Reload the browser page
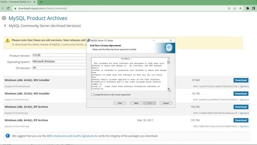 (8, 8)
